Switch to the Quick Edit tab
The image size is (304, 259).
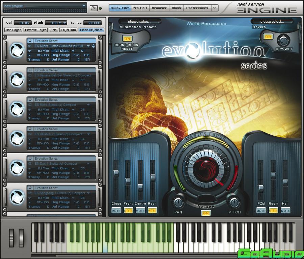120,8
